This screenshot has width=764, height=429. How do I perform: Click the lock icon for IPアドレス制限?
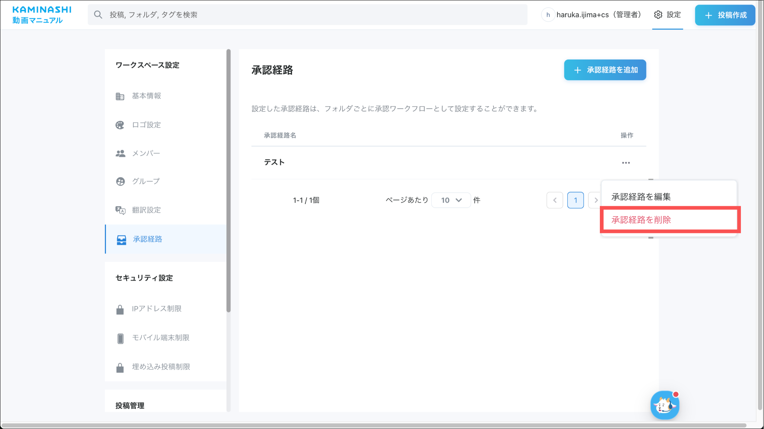120,309
